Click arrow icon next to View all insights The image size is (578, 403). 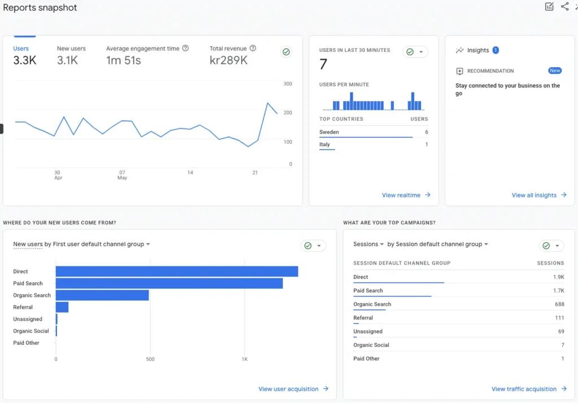click(564, 195)
